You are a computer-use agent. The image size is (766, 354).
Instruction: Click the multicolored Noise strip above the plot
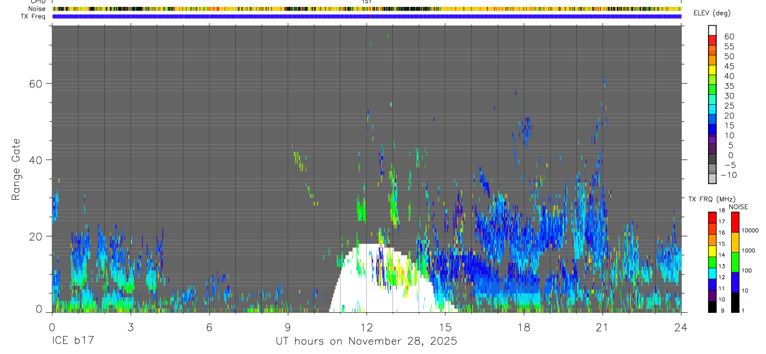pos(366,9)
